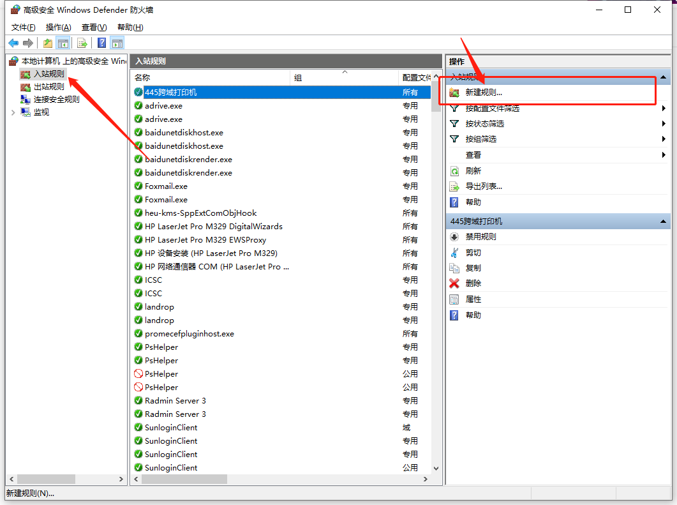This screenshot has height=505, width=677.
Task: Click 刷新 in actions pane
Action: click(x=473, y=170)
